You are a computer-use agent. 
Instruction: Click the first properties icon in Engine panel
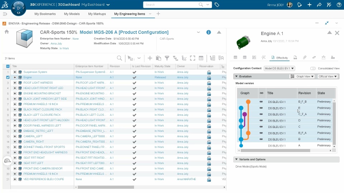coord(235,57)
